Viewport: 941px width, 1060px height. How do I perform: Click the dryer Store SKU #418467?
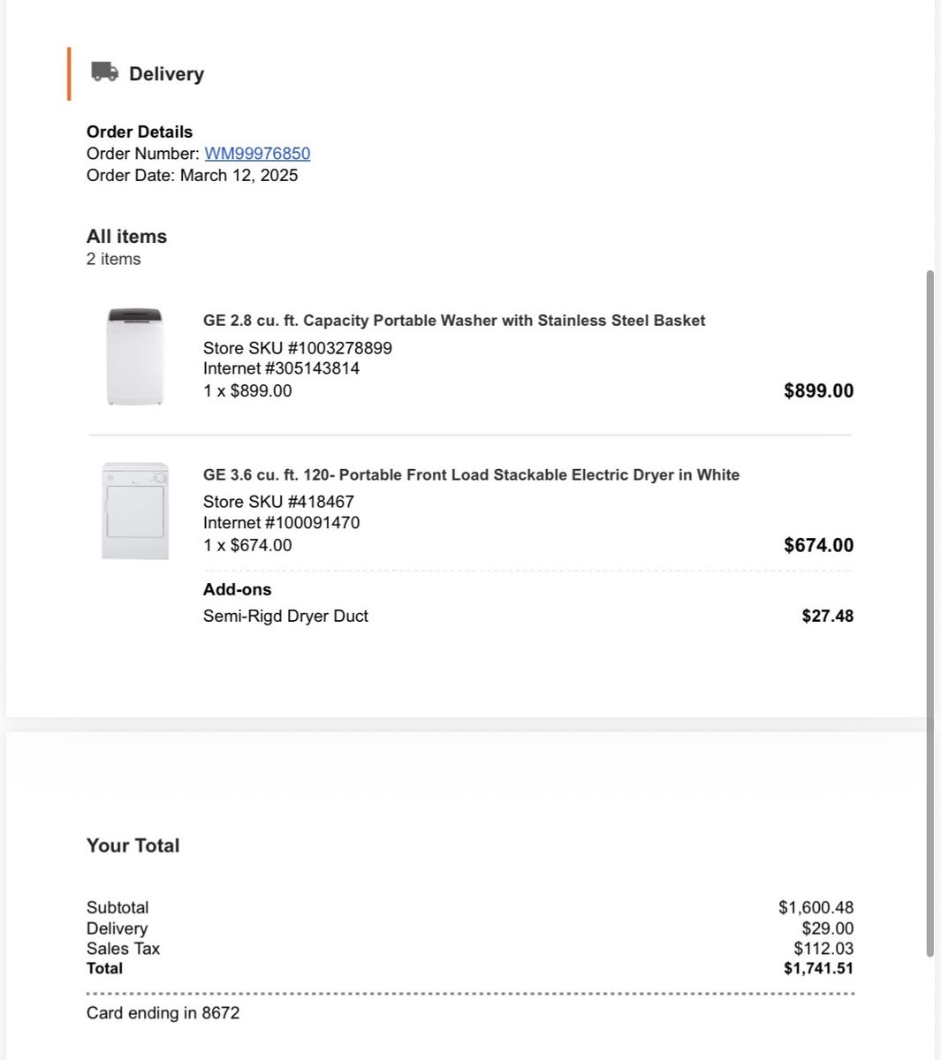pyautogui.click(x=278, y=502)
